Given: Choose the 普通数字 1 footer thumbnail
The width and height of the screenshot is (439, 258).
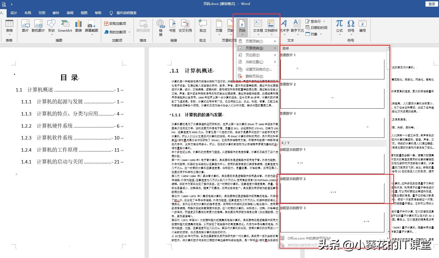Looking at the screenshot, I should 332,69.
